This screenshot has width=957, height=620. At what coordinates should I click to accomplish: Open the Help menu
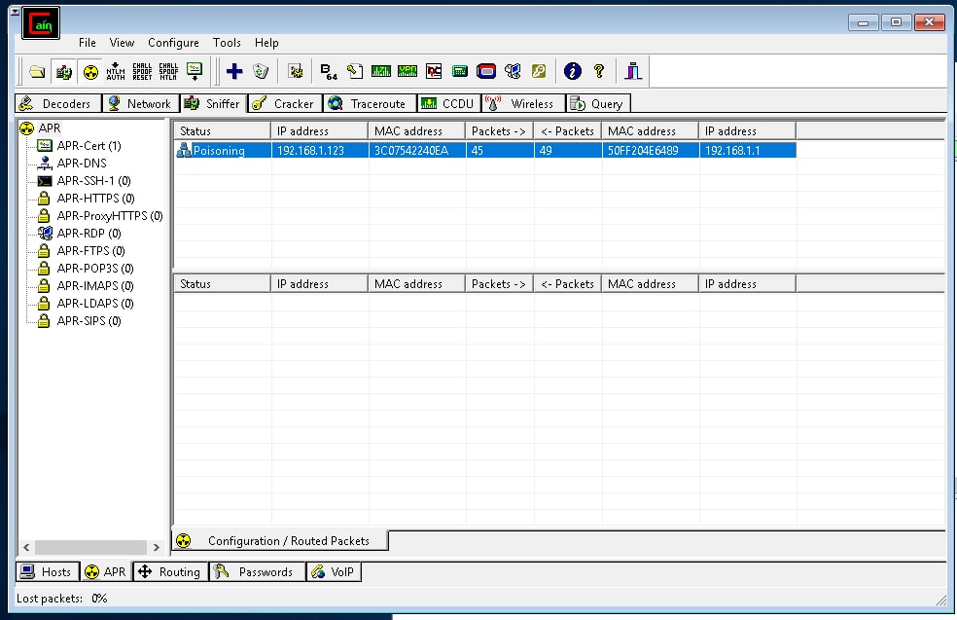(266, 43)
